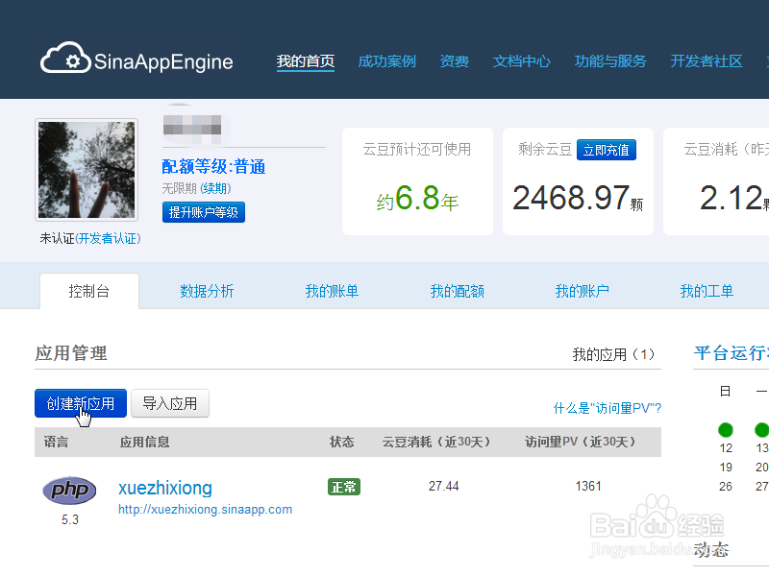Viewport: 769px width, 576px height.
Task: Switch to the 控制台 tab
Action: click(x=89, y=292)
